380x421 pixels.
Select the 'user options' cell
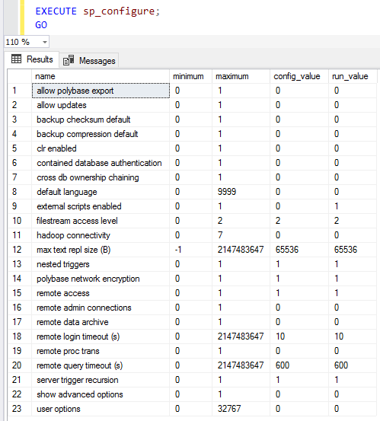click(101, 409)
